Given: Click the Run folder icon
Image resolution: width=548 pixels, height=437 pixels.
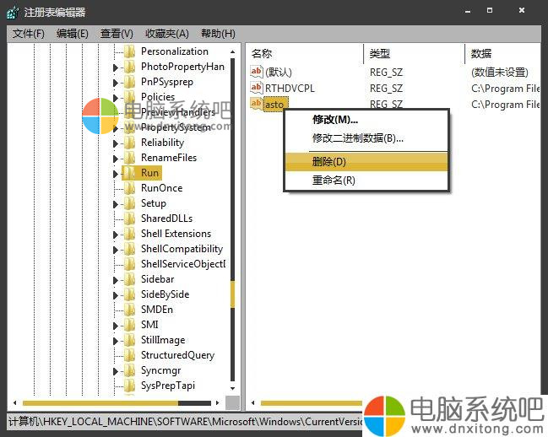Looking at the screenshot, I should coord(130,173).
